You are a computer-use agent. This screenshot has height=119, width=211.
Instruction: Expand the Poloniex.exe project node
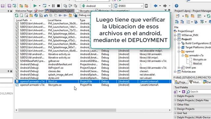(x=175, y=72)
